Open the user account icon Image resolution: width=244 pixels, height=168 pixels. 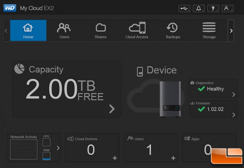227,8
